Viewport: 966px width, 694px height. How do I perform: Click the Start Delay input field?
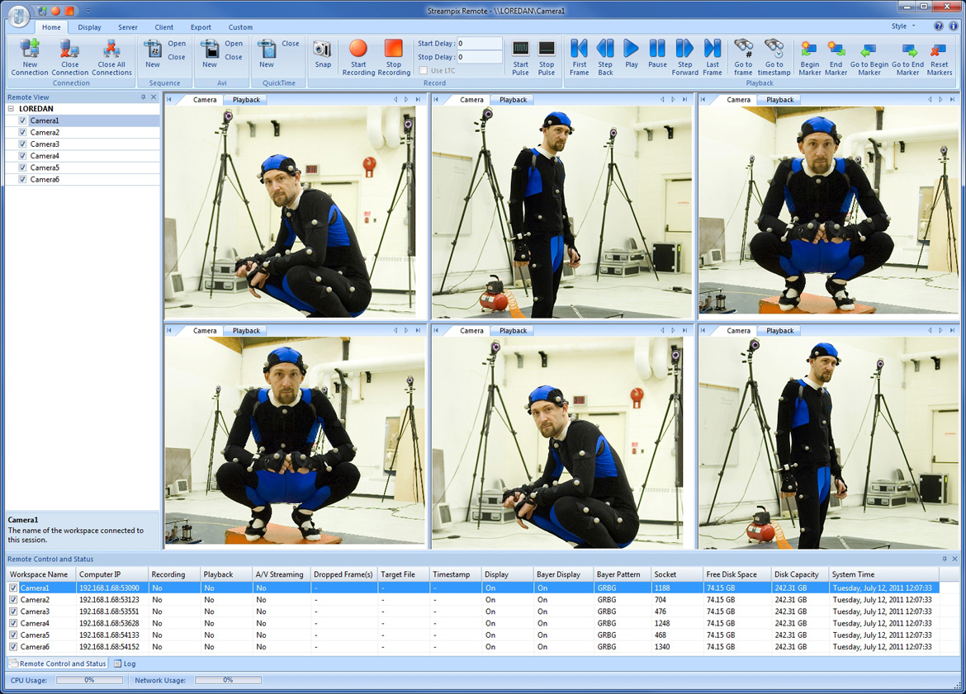pyautogui.click(x=479, y=44)
